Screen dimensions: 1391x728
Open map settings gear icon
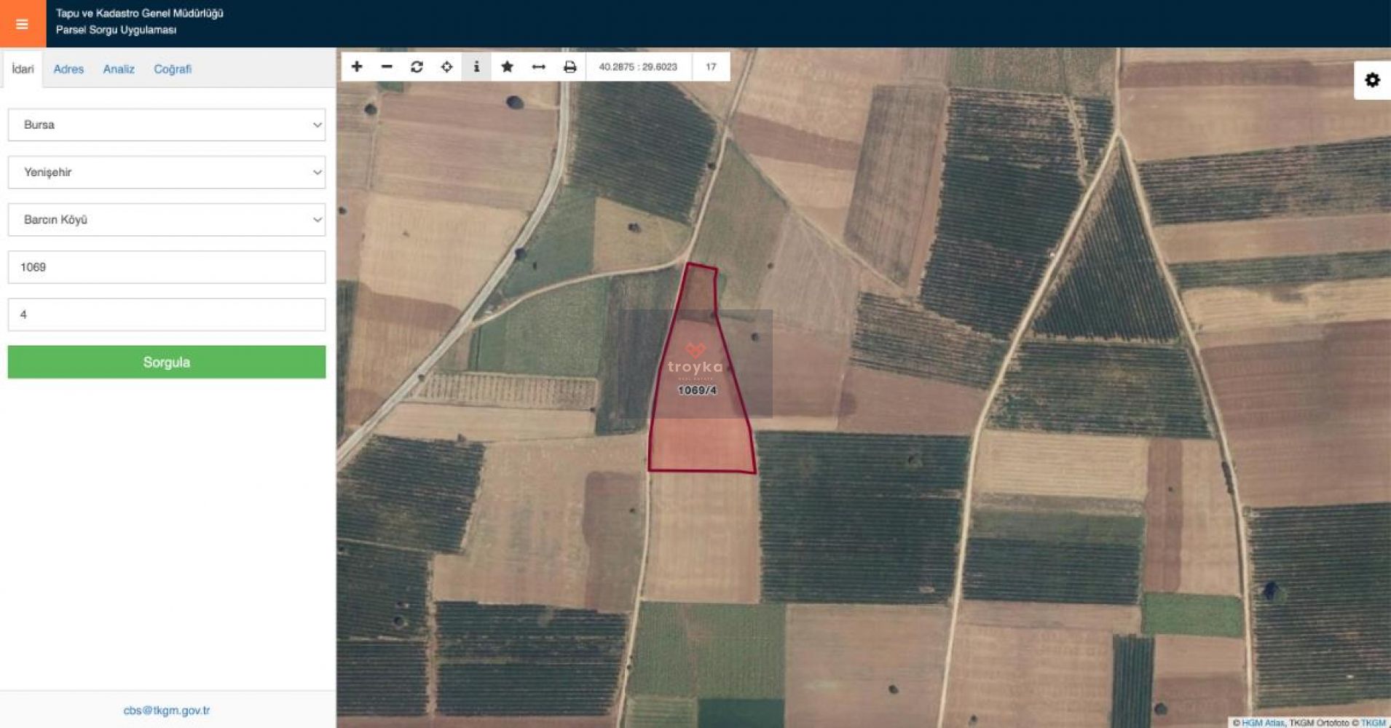[1372, 80]
